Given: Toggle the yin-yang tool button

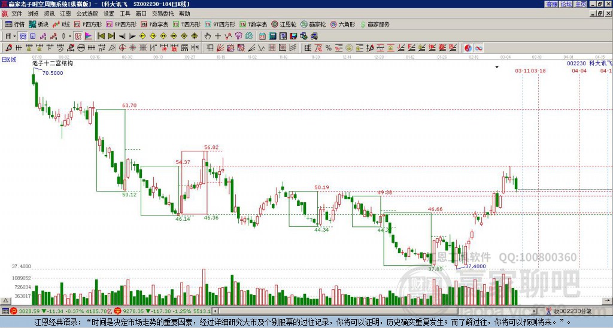Looking at the screenshot, I should coord(468,48).
